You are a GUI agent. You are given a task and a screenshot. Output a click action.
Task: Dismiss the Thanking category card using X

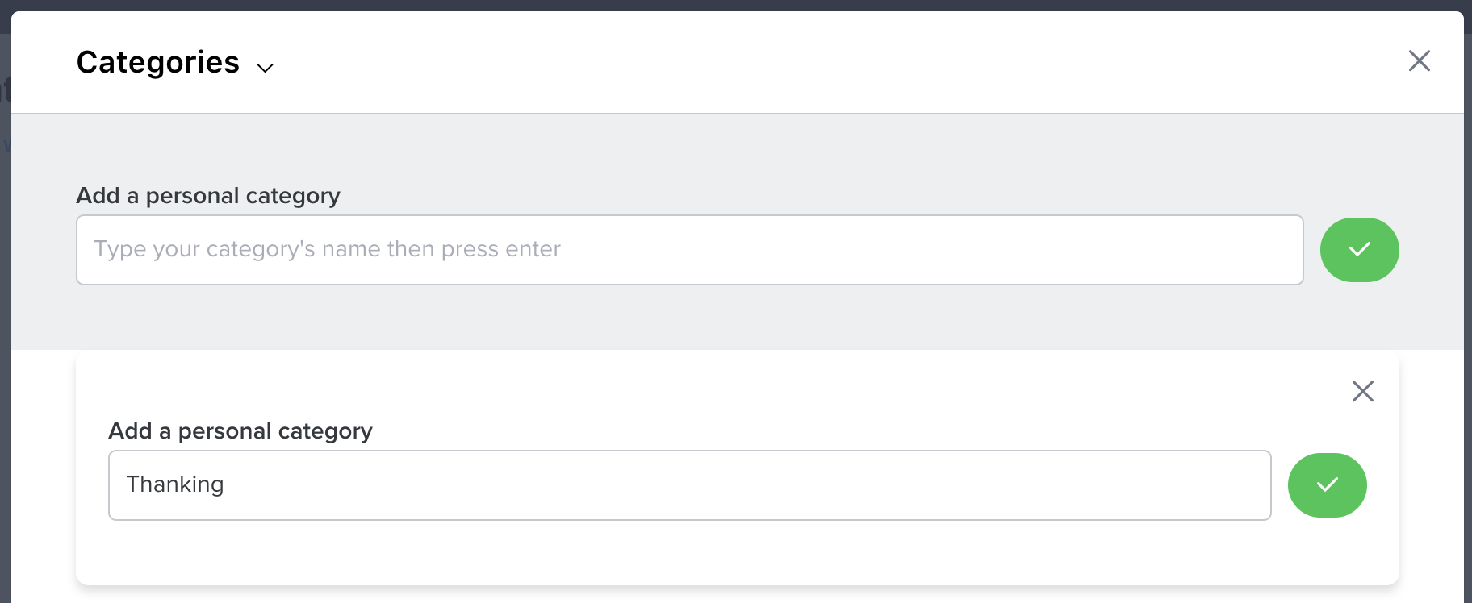1362,391
